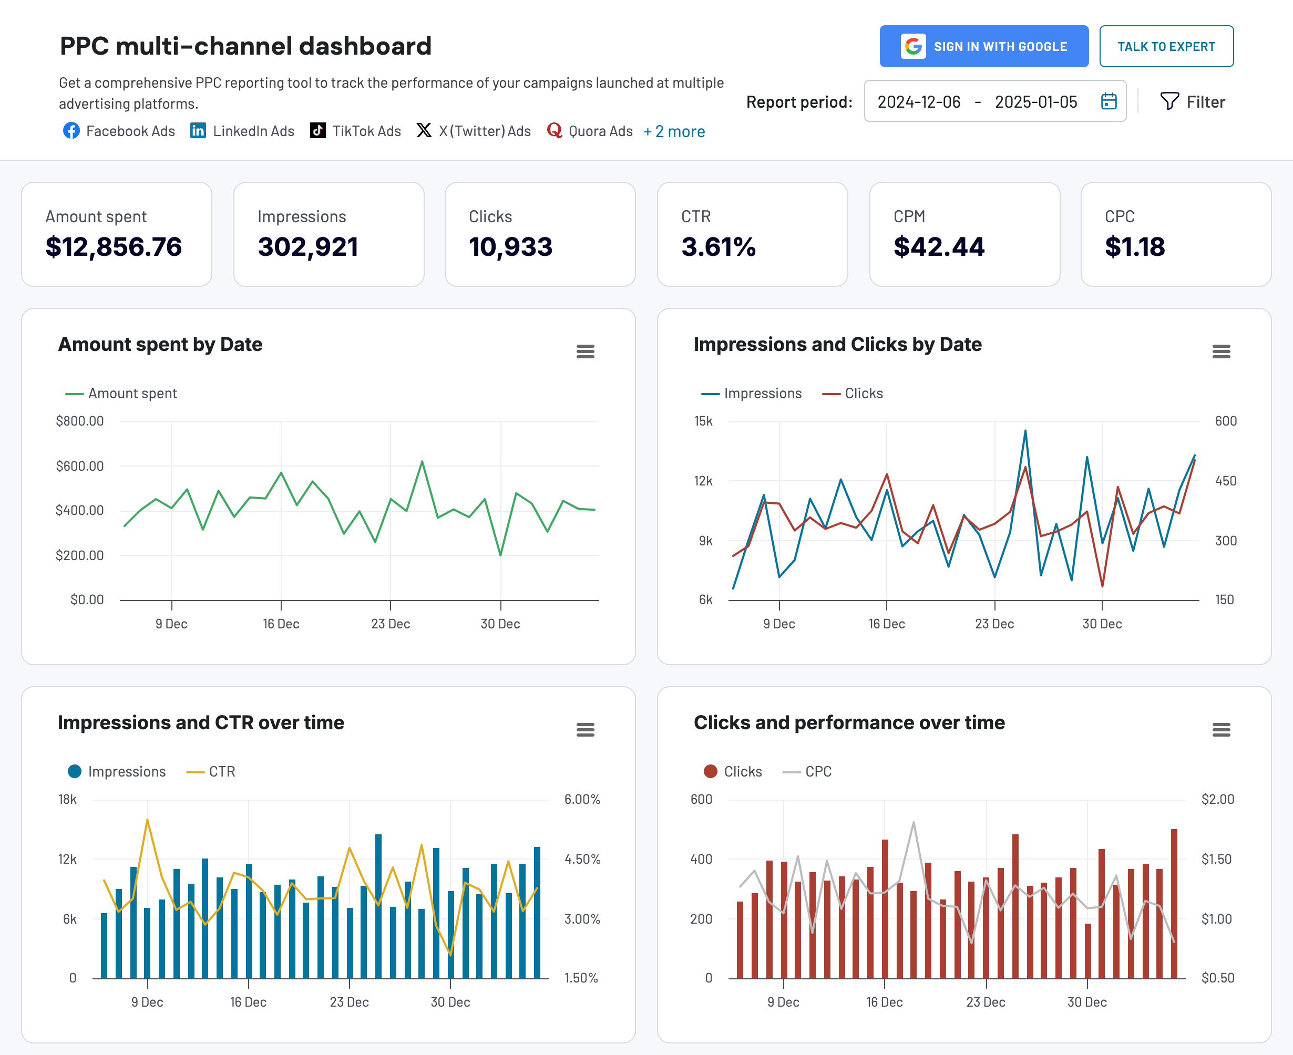Screen dimensions: 1293x1055
Task: Open the Amount spent chart options menu
Action: (x=586, y=351)
